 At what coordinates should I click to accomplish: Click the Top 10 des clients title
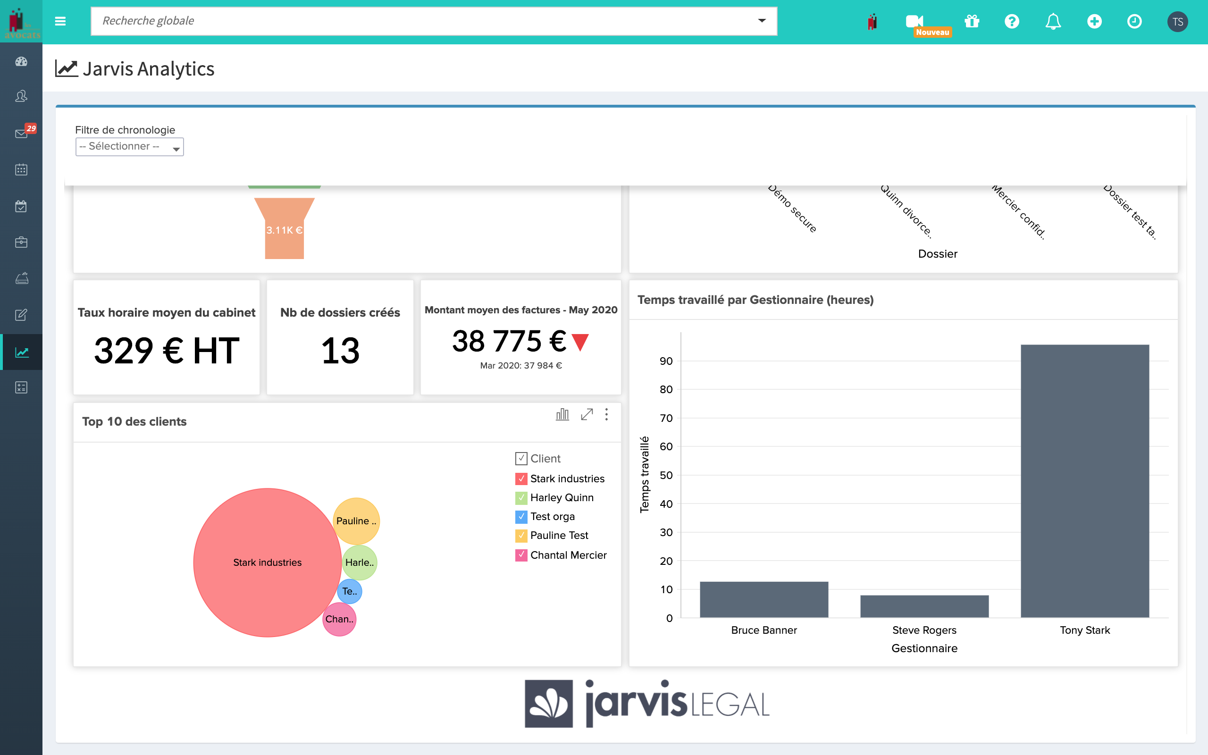[x=134, y=421]
